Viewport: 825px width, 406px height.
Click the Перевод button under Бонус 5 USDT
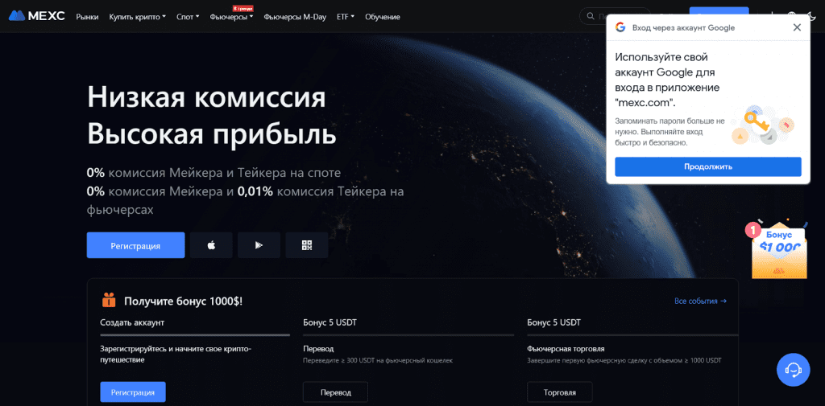335,392
